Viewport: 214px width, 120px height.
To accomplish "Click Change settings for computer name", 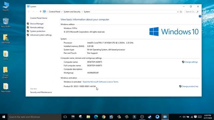I will click(191, 62).
